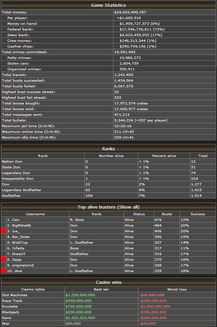Select Slot Machines best win $1,250,000,000
The image size is (217, 327).
point(80,295)
